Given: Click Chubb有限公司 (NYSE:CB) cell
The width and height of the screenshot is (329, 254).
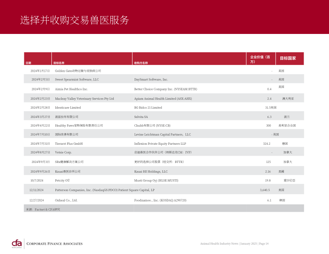Looking at the screenshot, I should pos(152,125).
